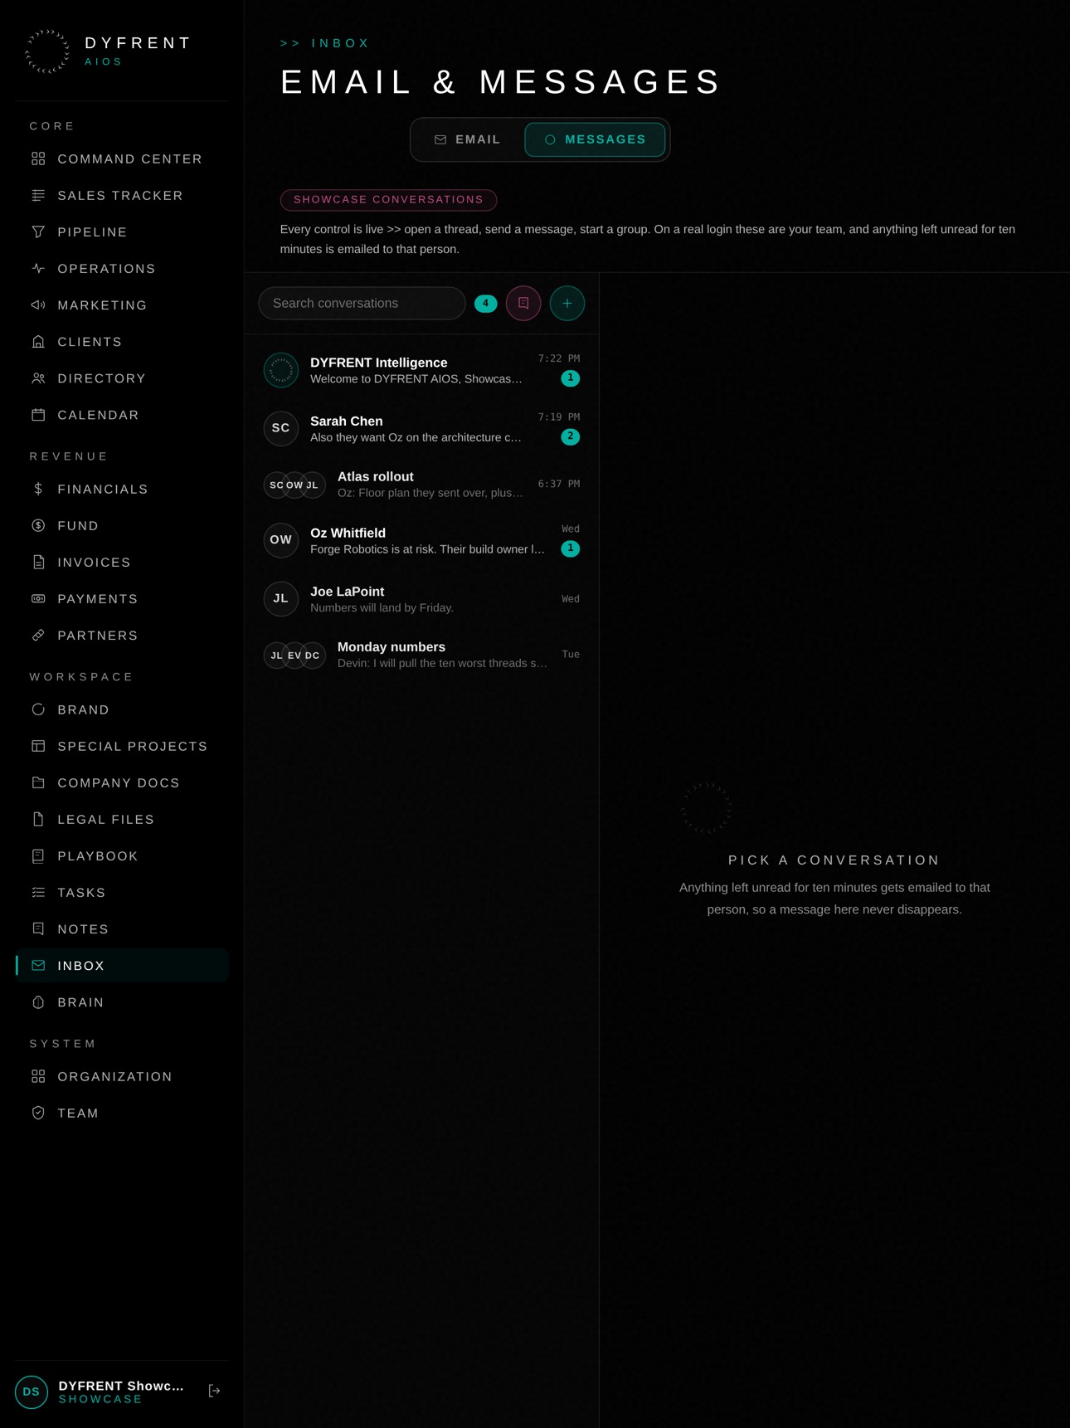Switch to the Email tab
This screenshot has width=1070, height=1428.
pos(468,139)
